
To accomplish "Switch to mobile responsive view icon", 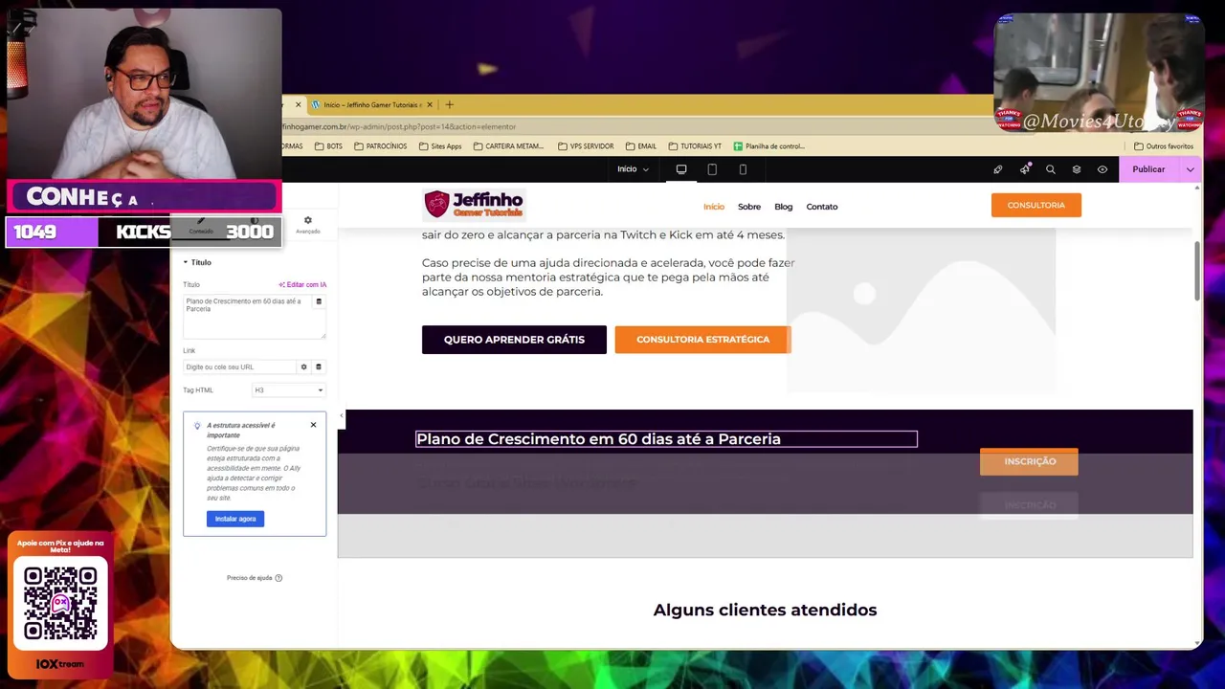I will [743, 169].
